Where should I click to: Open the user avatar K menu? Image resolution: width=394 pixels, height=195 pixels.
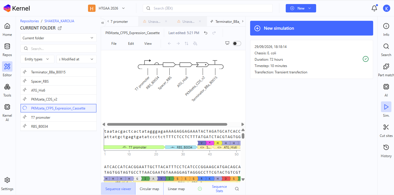[386, 8]
